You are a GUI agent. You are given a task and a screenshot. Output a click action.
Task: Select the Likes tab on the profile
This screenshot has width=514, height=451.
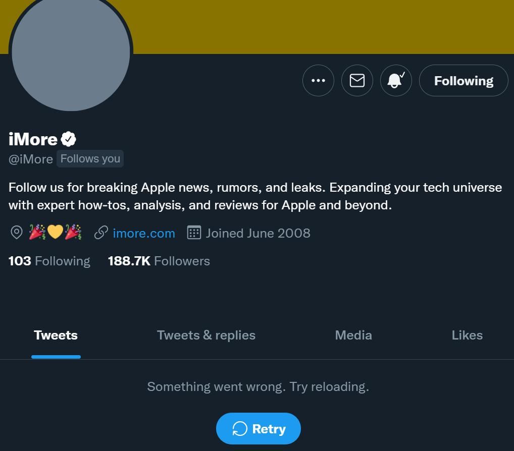467,334
